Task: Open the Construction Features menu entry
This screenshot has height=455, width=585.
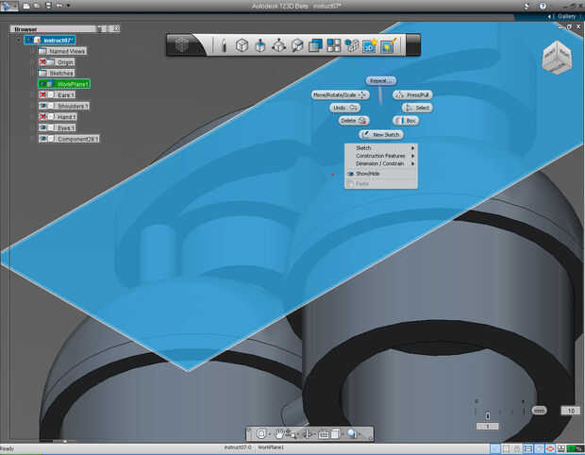Action: pyautogui.click(x=380, y=156)
